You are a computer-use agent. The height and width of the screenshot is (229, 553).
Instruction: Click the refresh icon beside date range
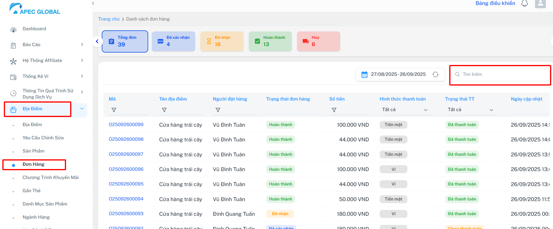435,74
